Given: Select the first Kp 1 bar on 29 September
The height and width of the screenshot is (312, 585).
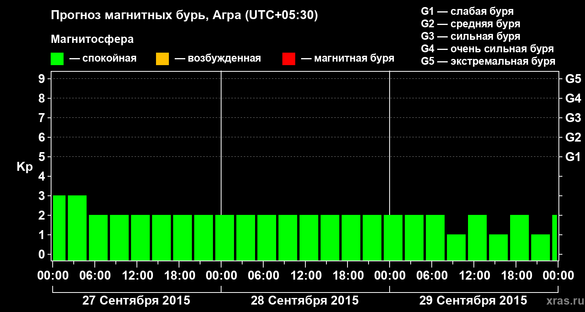Looking at the screenshot, I should [456, 247].
